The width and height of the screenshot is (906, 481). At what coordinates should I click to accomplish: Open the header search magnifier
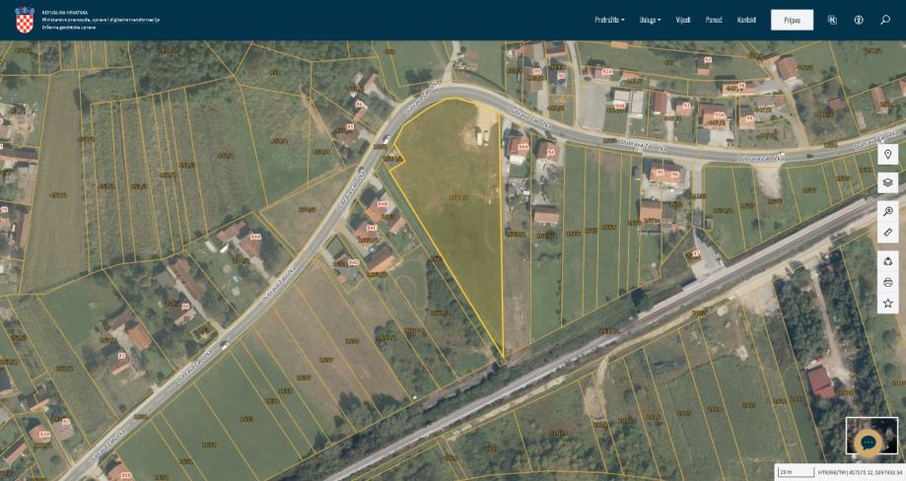tap(885, 20)
